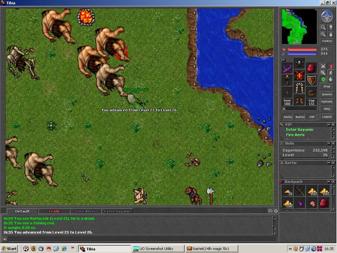The width and height of the screenshot is (337, 253).
Task: Toggle the Skills panel button
Action: tap(288, 117)
